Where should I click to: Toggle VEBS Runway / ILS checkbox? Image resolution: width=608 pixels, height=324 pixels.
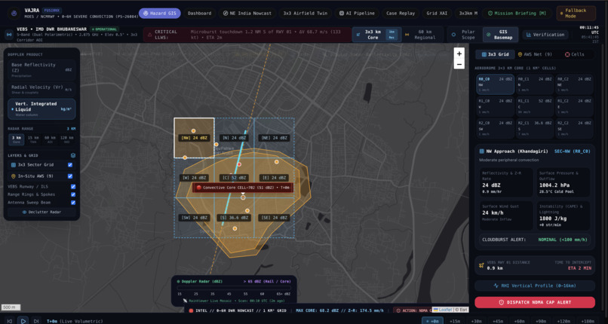pos(73,187)
